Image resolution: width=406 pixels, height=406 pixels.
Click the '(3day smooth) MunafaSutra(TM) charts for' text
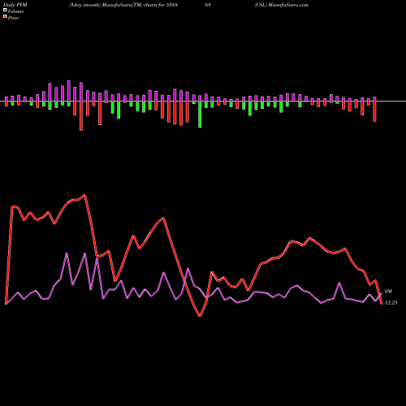click(x=117, y=5)
